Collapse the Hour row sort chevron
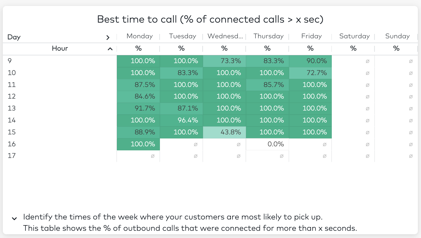This screenshot has width=421, height=238. point(110,49)
